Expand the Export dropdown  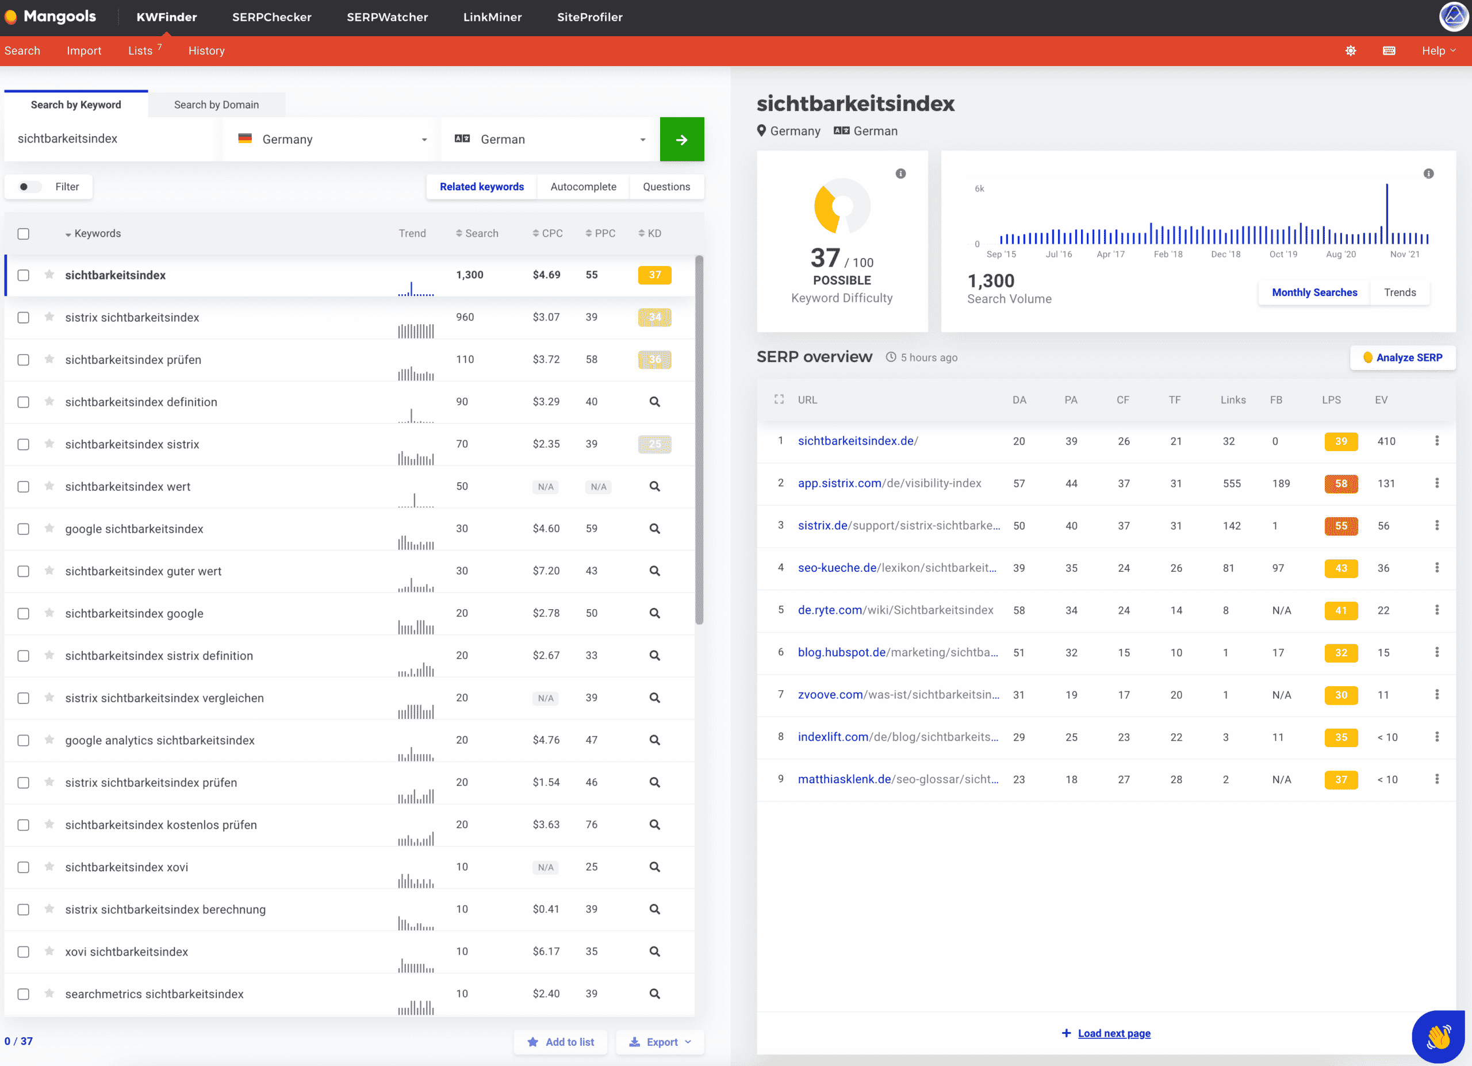660,1042
